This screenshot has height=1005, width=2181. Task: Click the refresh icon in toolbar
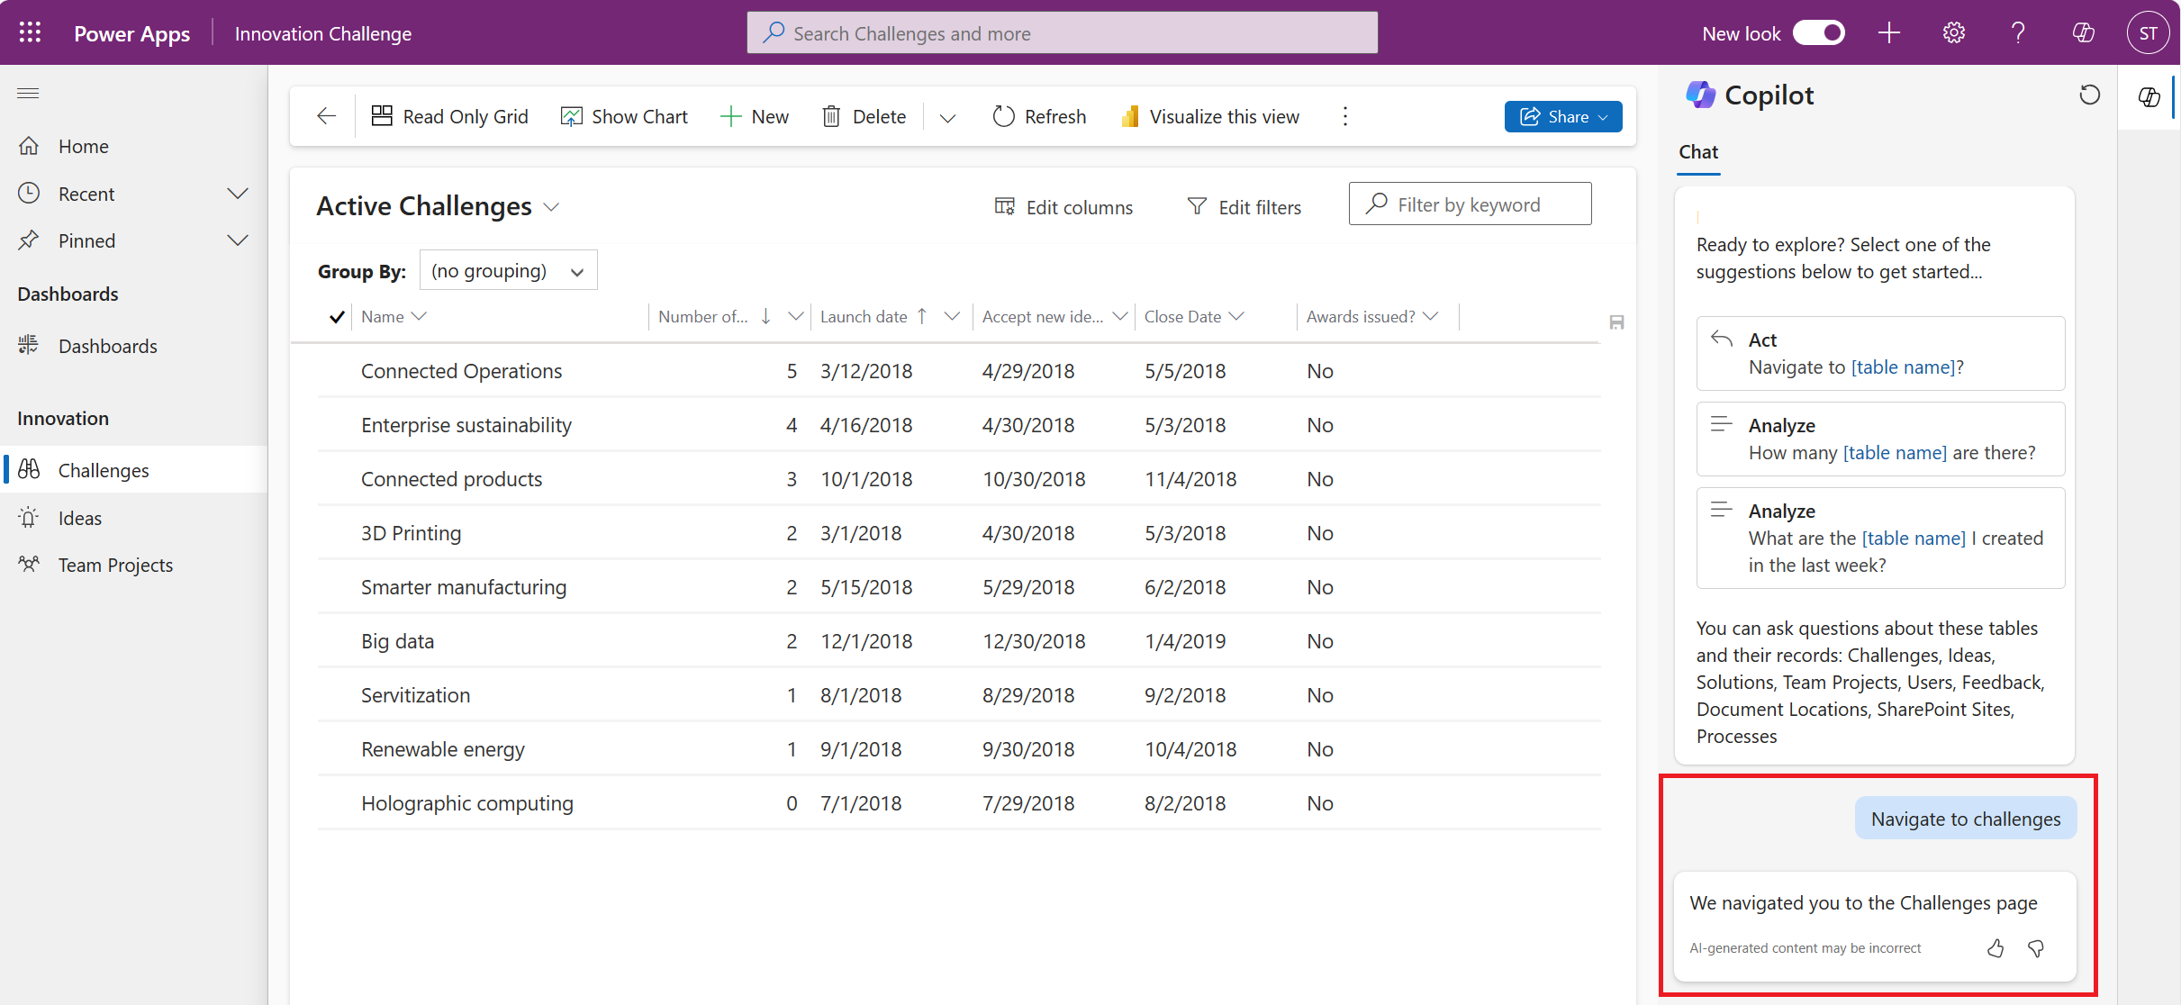[x=1003, y=115]
